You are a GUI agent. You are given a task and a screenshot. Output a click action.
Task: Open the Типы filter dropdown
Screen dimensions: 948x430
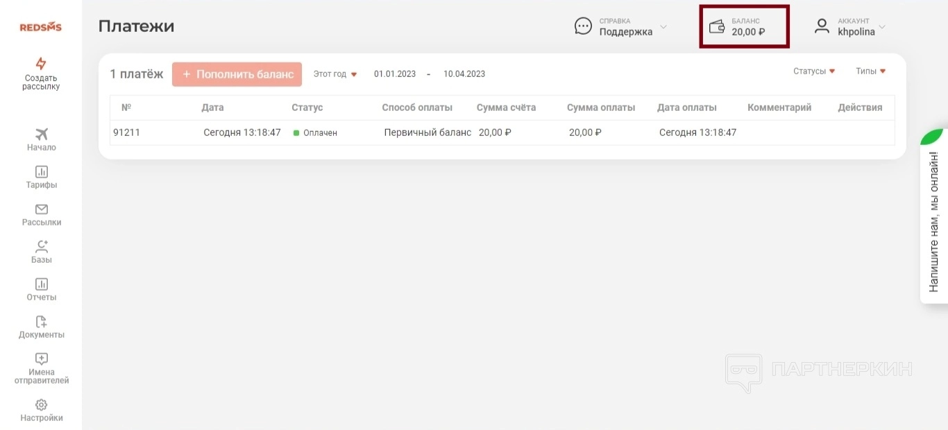pyautogui.click(x=871, y=71)
